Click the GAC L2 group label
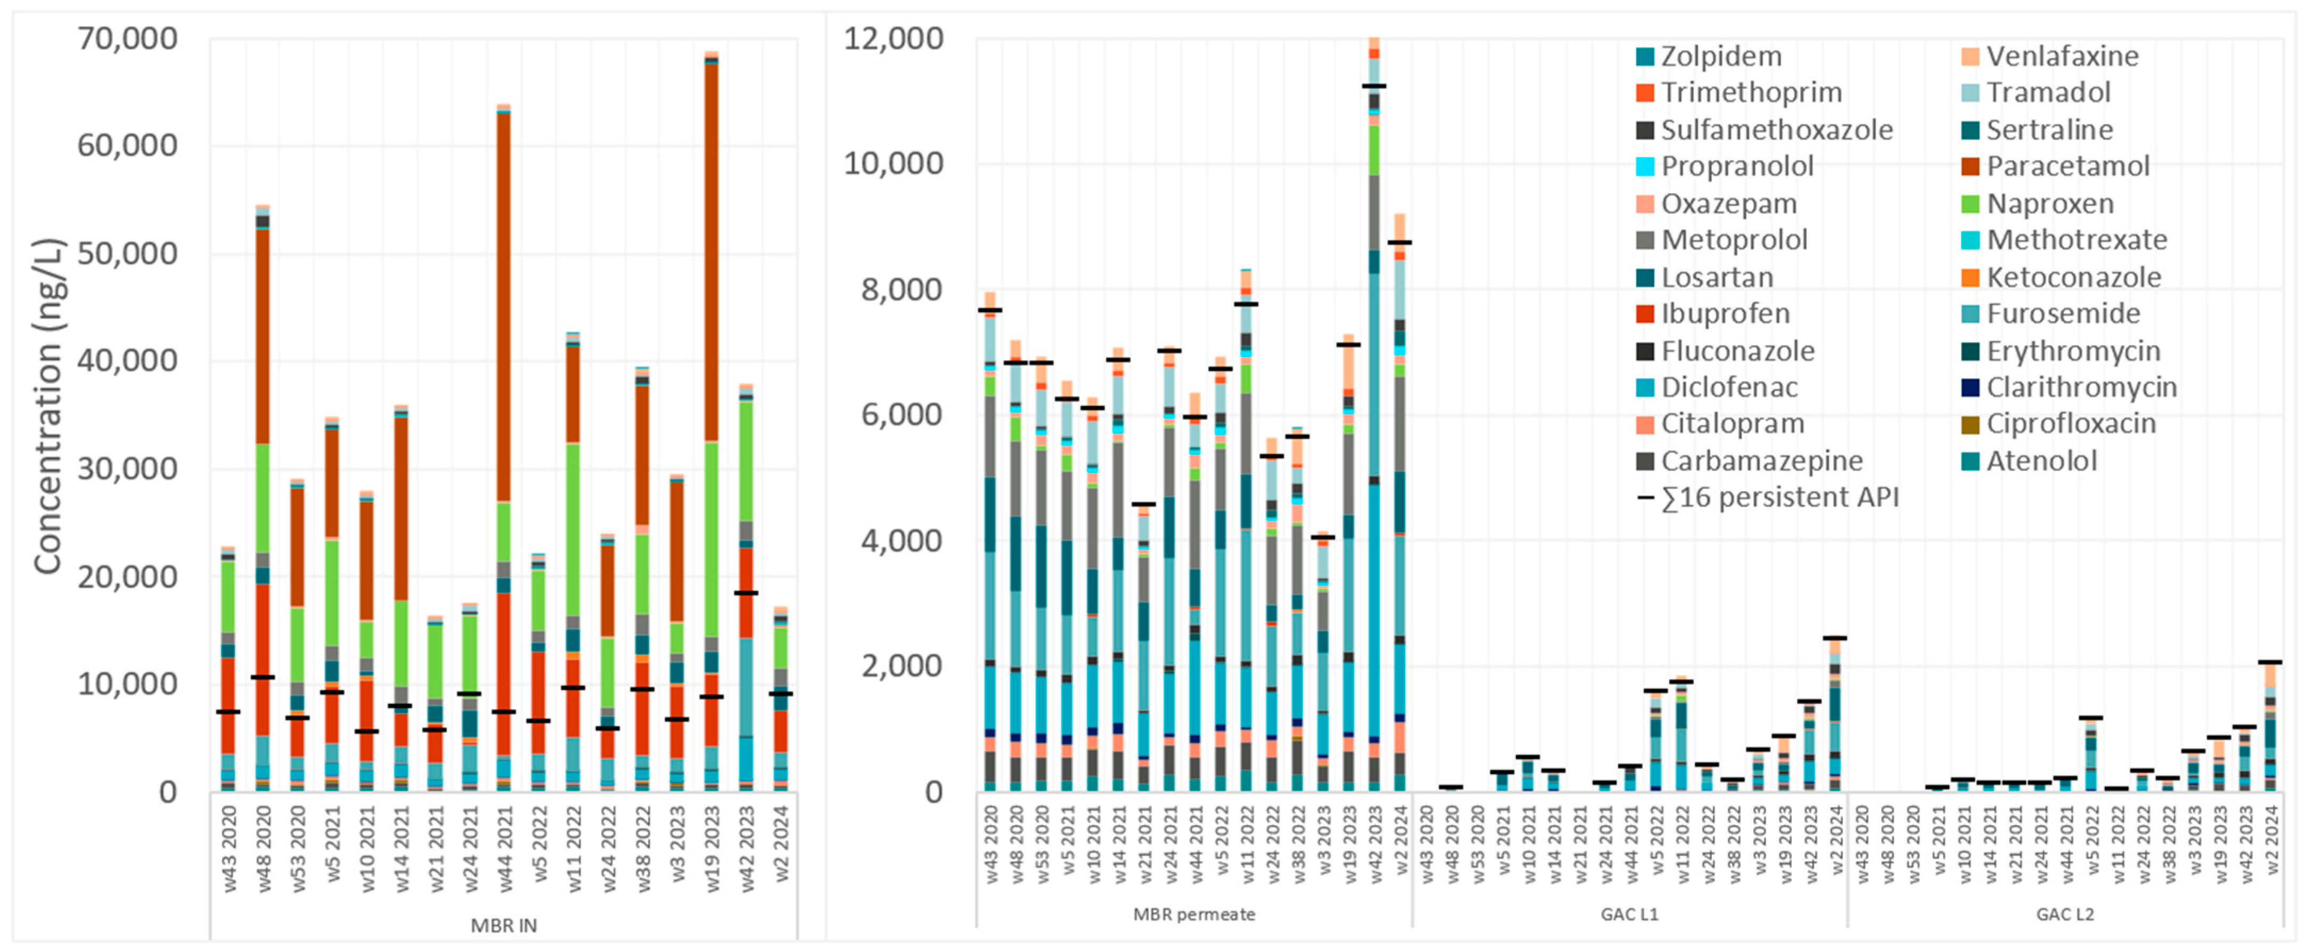The width and height of the screenshot is (2307, 951). click(2065, 914)
